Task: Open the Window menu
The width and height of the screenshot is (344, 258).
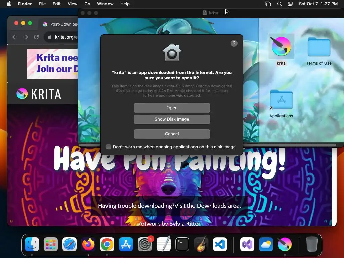Action: click(105, 4)
